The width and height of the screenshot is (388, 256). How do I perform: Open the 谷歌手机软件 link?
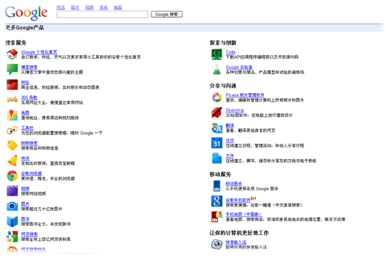click(x=238, y=200)
